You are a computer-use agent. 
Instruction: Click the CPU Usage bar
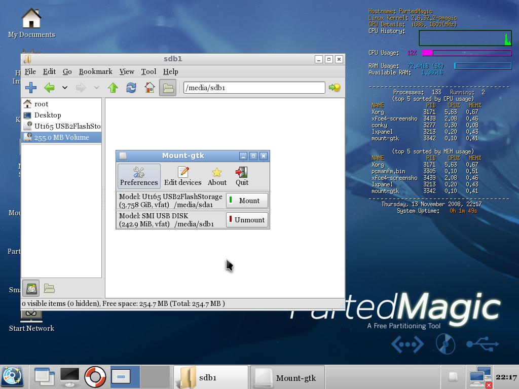point(467,53)
